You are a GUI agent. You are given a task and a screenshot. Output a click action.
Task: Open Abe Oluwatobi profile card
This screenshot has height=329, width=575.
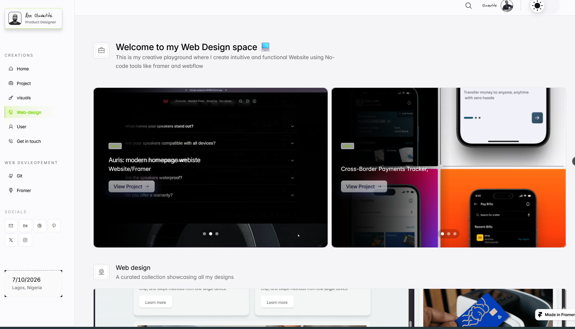tap(33, 18)
